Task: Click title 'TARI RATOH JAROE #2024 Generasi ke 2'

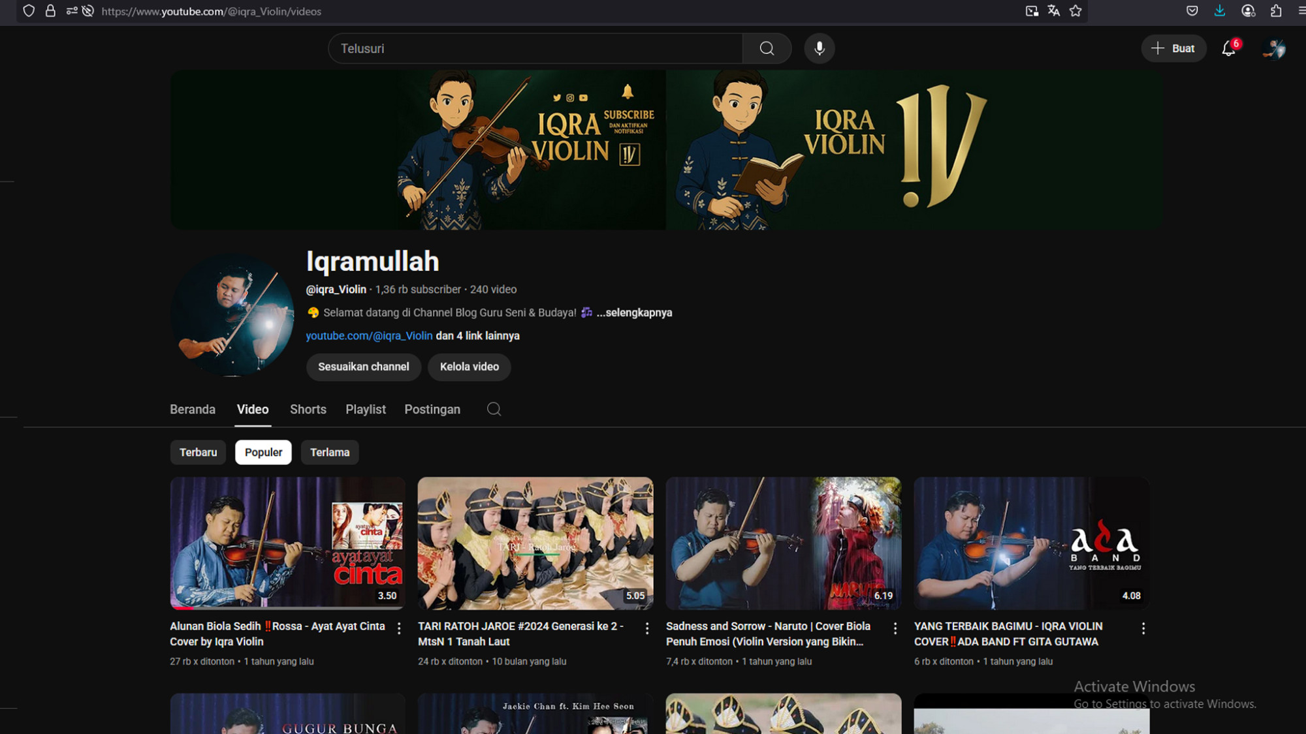Action: tap(521, 634)
